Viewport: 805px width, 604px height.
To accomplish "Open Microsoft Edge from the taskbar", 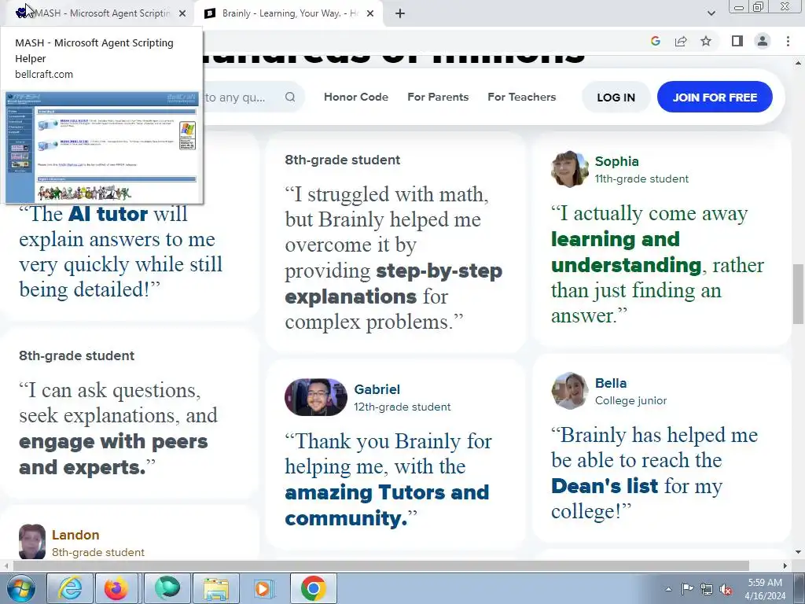I will [x=167, y=588].
